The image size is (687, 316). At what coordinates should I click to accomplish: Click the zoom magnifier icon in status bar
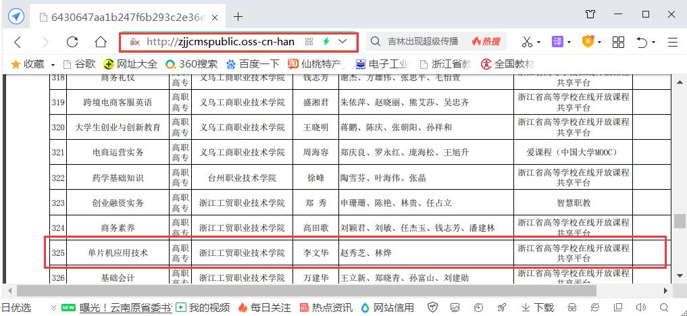click(664, 307)
